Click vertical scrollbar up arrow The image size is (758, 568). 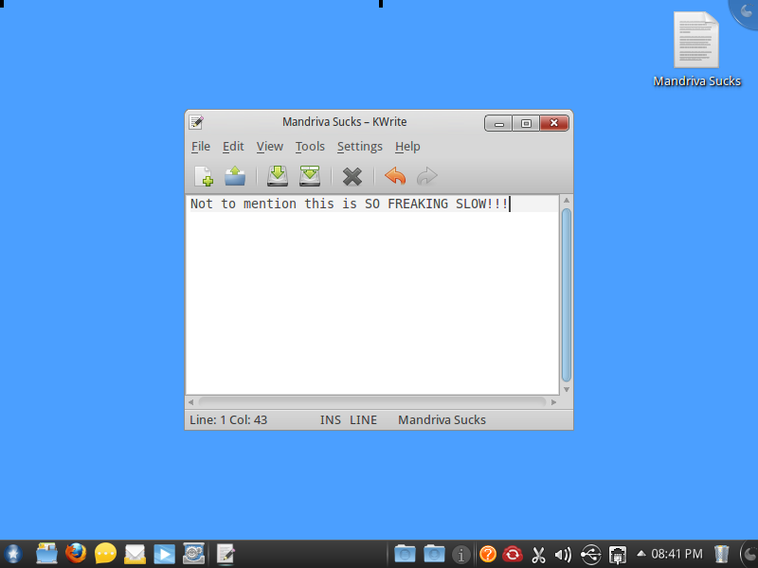(x=567, y=201)
